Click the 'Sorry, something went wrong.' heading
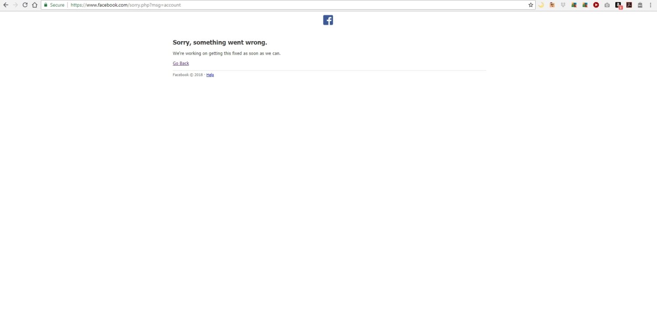The height and width of the screenshot is (314, 657). 220,42
